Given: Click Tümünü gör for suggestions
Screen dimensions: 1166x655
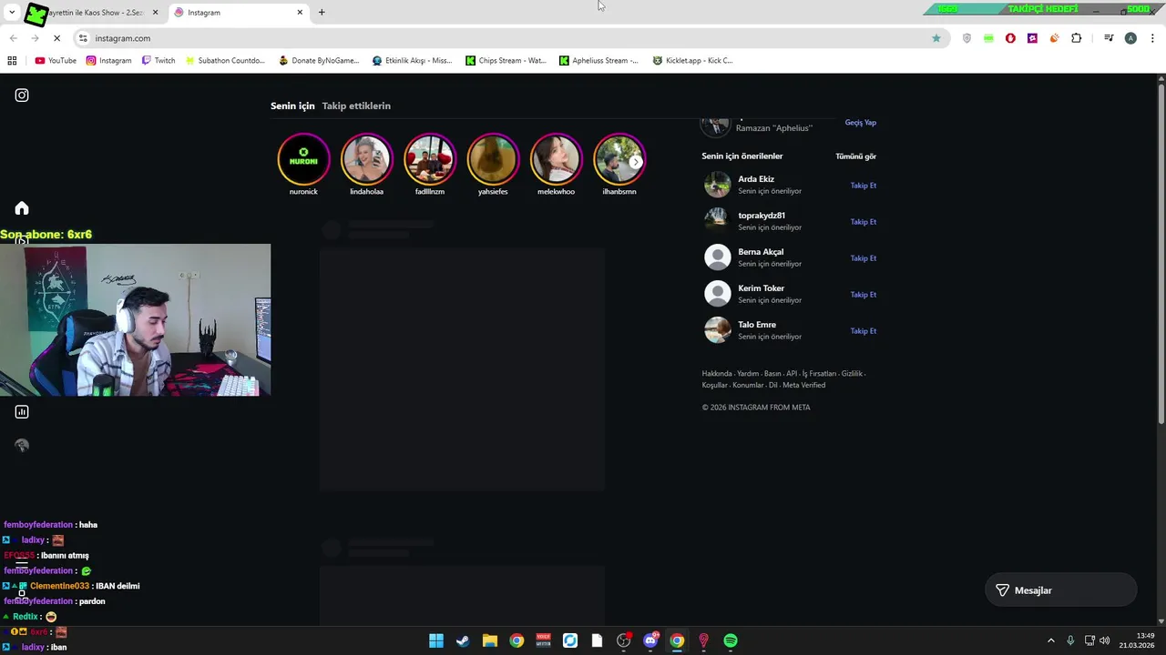Looking at the screenshot, I should click(x=855, y=156).
